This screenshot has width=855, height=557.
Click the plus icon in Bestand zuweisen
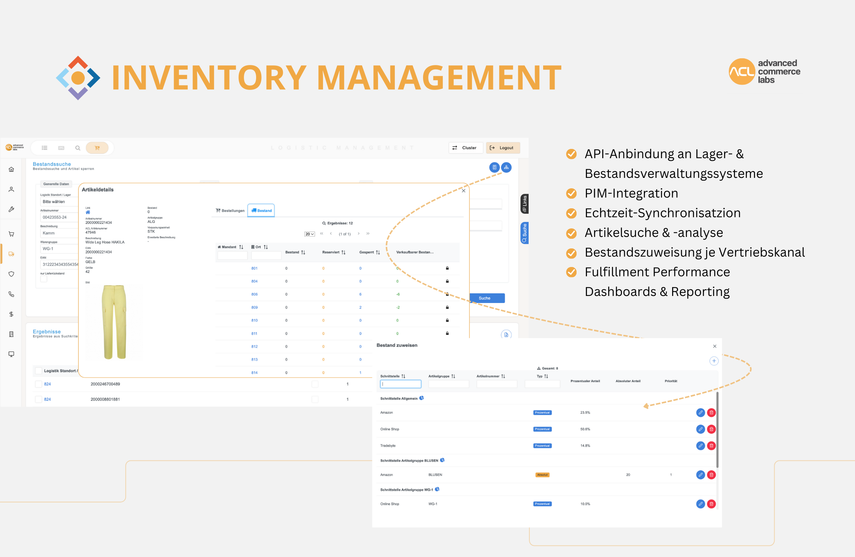(x=714, y=361)
